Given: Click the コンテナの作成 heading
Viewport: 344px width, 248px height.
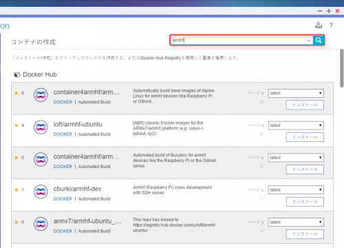Looking at the screenshot, I should click(x=34, y=42).
